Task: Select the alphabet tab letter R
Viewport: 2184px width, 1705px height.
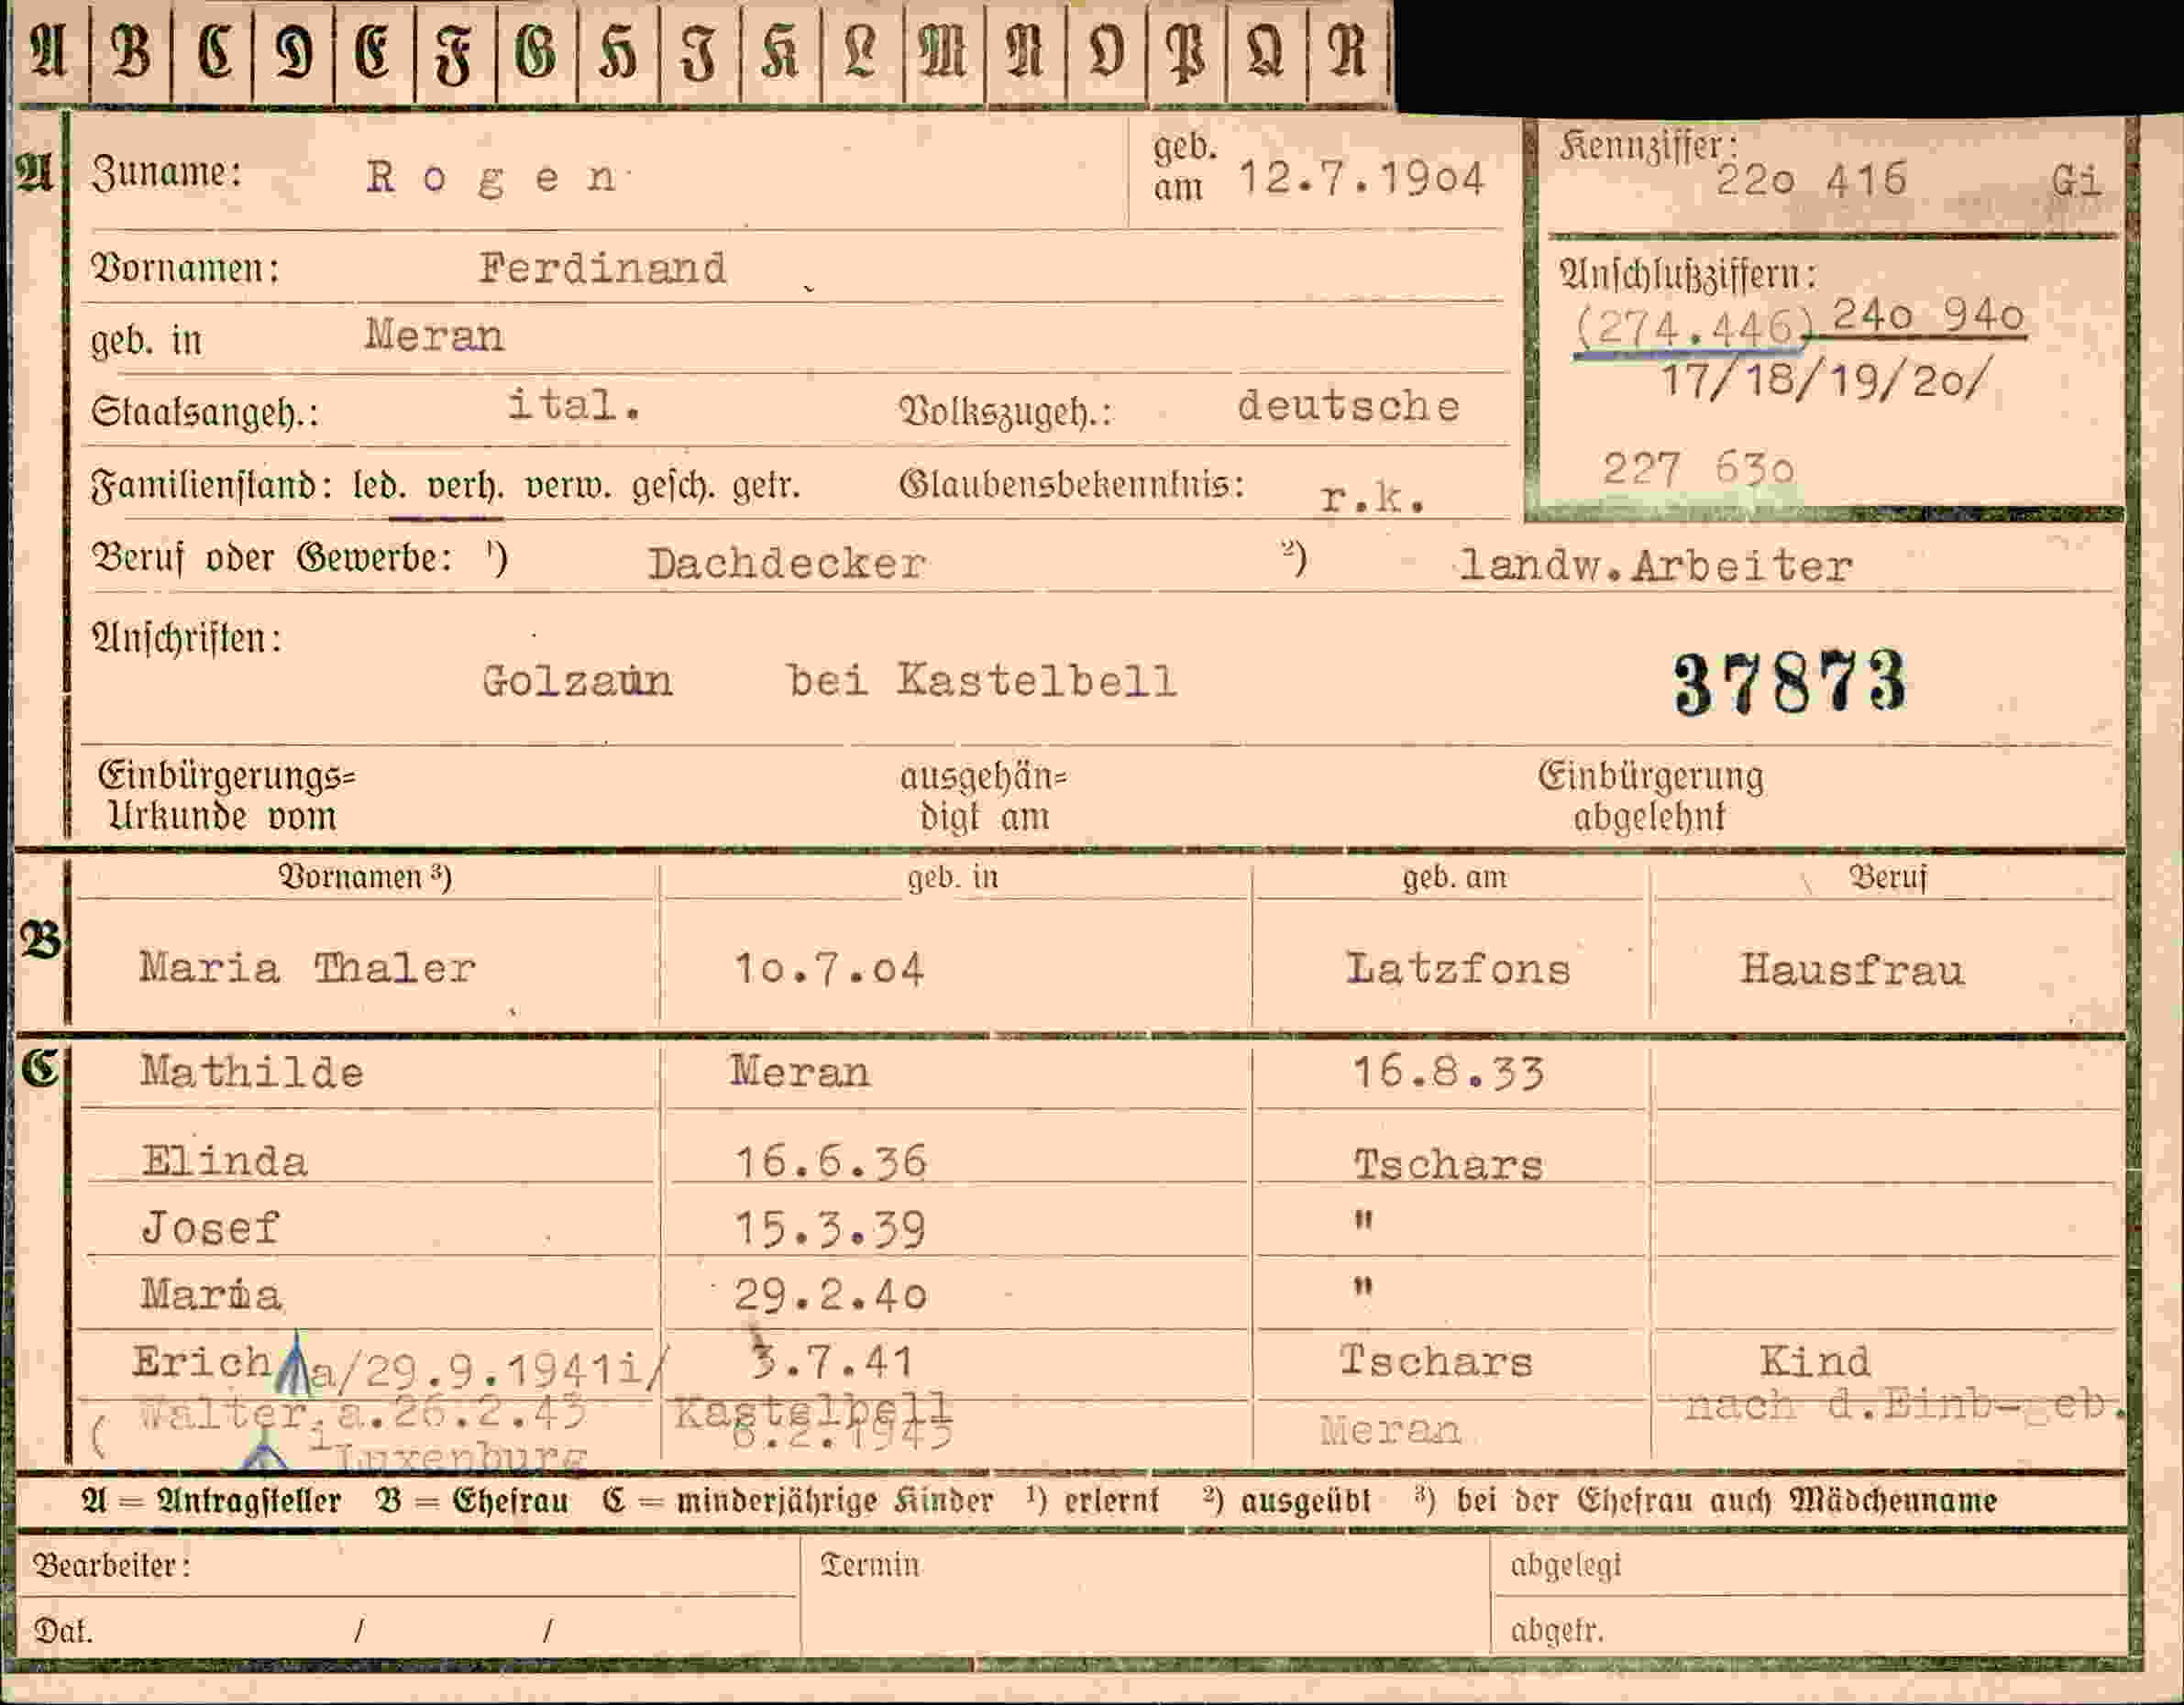Action: tap(1348, 52)
